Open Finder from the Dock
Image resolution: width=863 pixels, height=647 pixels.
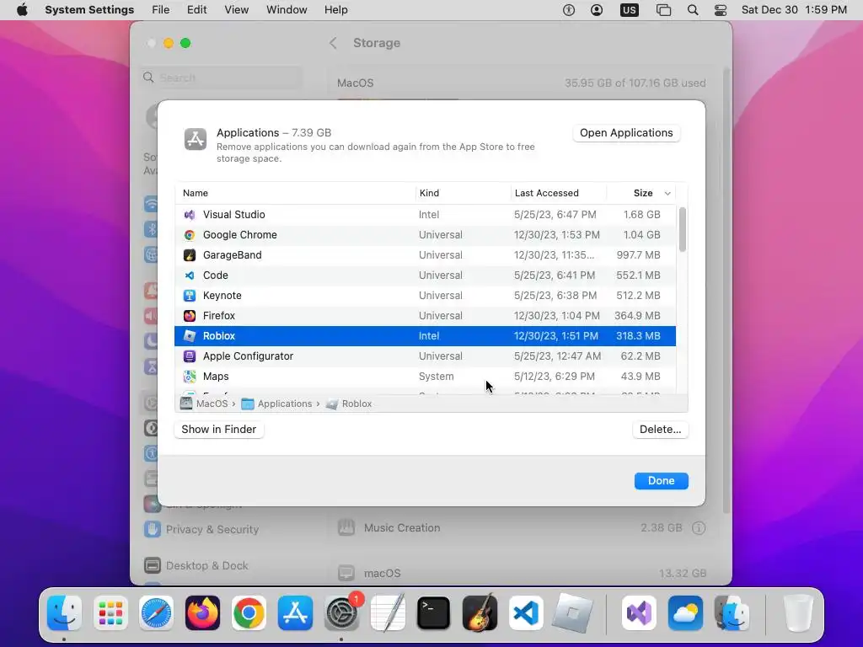point(64,612)
